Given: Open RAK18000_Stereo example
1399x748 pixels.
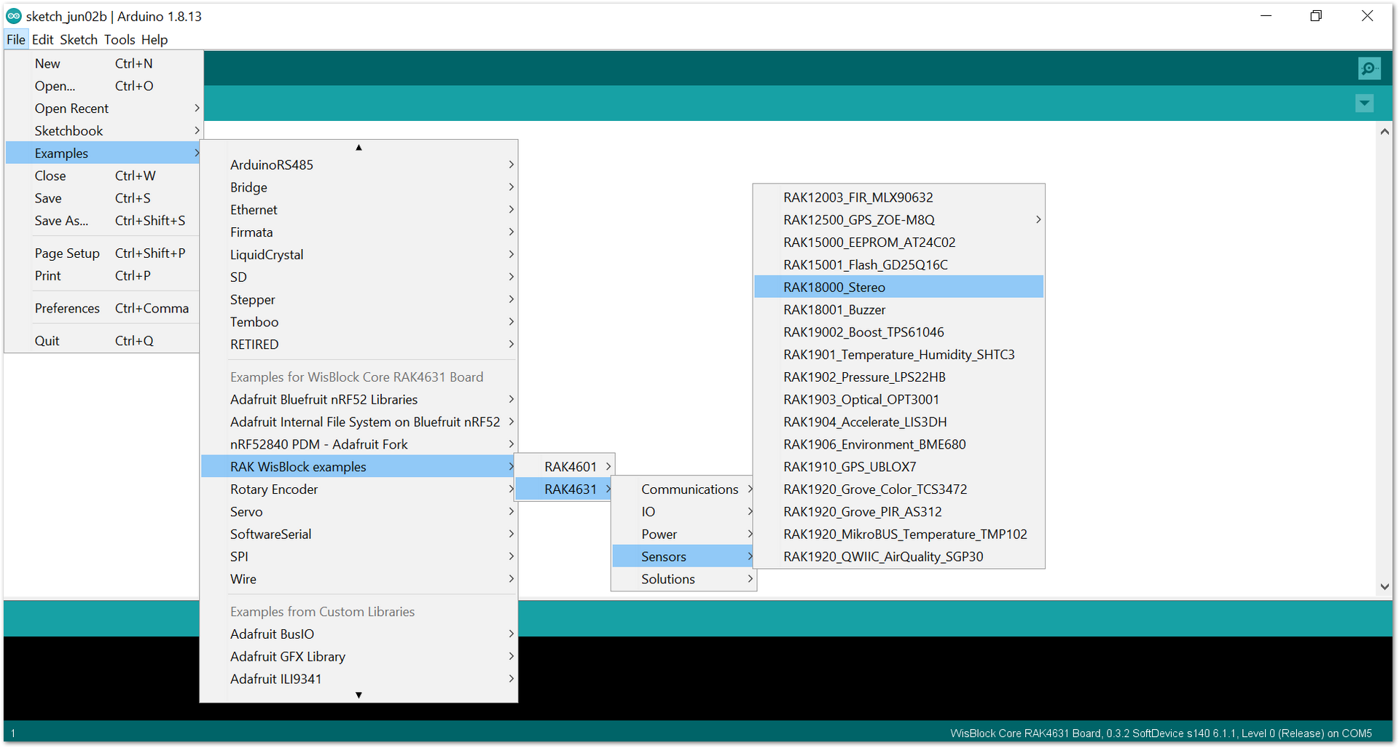Looking at the screenshot, I should coord(898,287).
